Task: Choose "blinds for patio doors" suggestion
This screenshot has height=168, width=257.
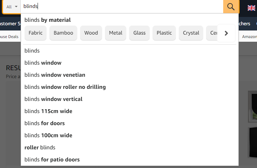Action: tap(130, 160)
